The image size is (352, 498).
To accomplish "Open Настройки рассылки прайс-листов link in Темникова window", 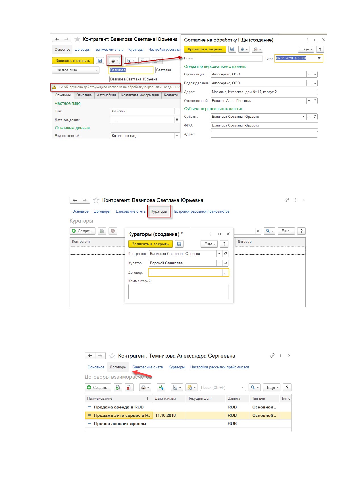I will click(220, 367).
